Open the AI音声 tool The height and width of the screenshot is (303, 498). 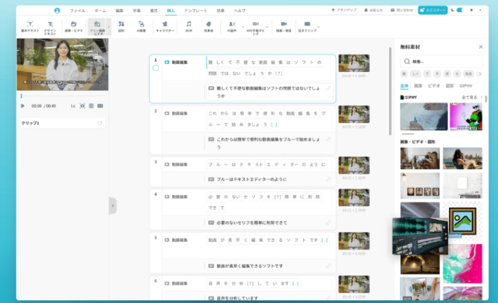coord(232,27)
